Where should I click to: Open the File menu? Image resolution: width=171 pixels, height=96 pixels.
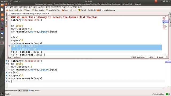[x=7, y=7]
